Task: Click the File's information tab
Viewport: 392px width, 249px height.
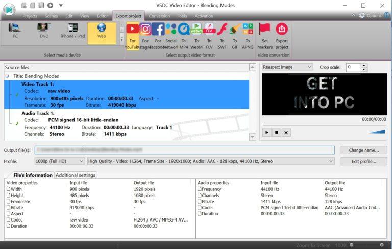Action: pos(33,175)
